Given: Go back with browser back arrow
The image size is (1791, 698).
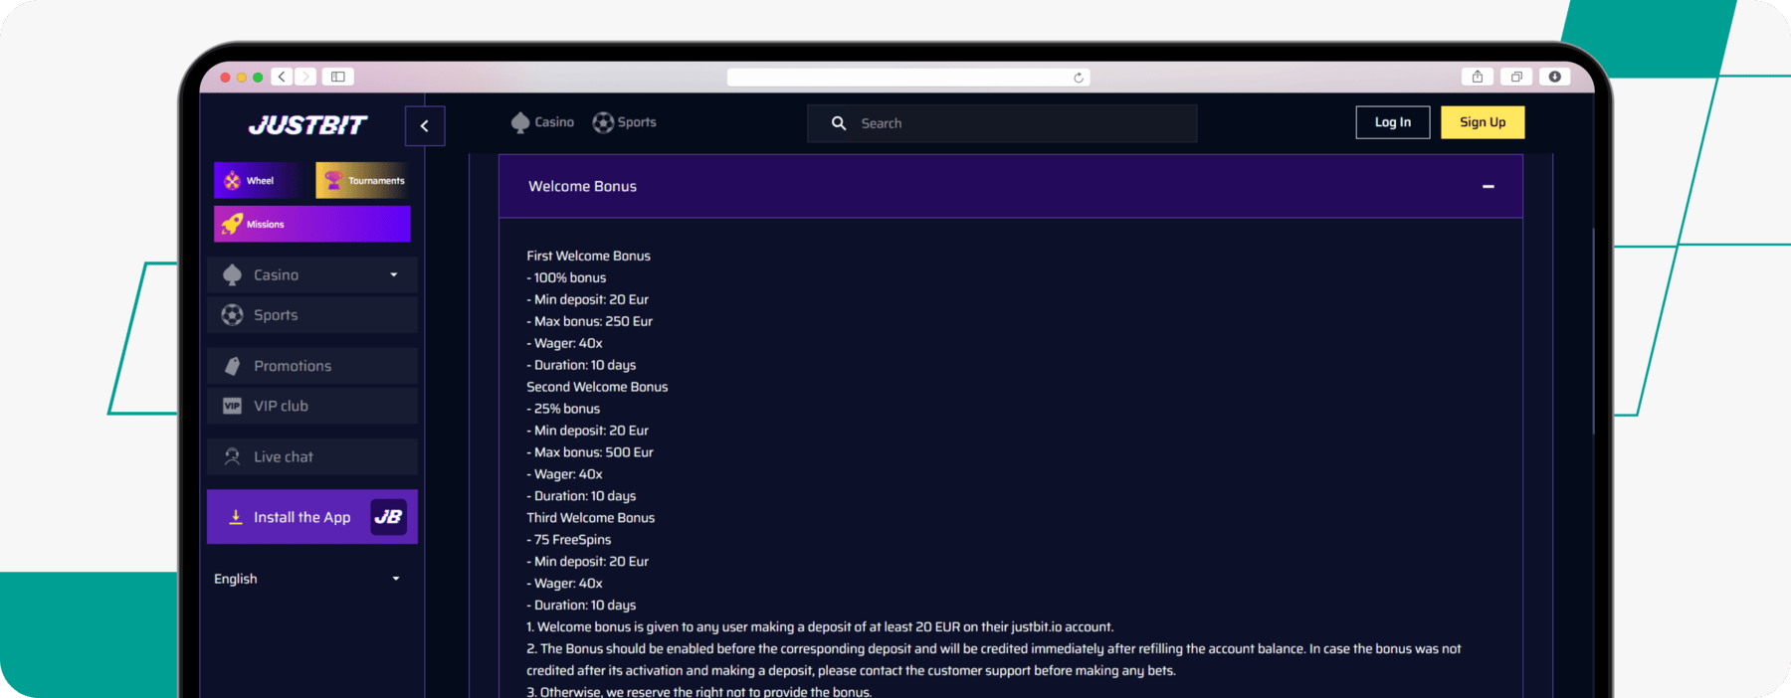Looking at the screenshot, I should pos(283,77).
